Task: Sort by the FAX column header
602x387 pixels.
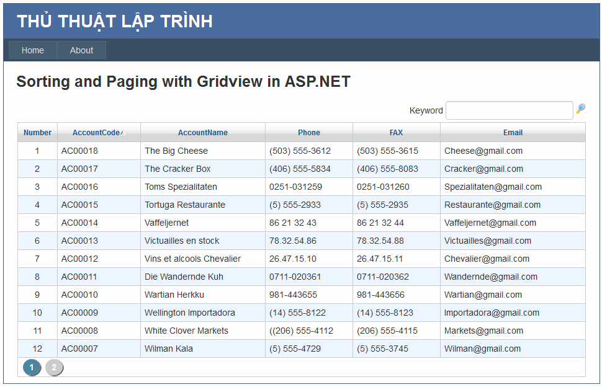Action: tap(396, 133)
